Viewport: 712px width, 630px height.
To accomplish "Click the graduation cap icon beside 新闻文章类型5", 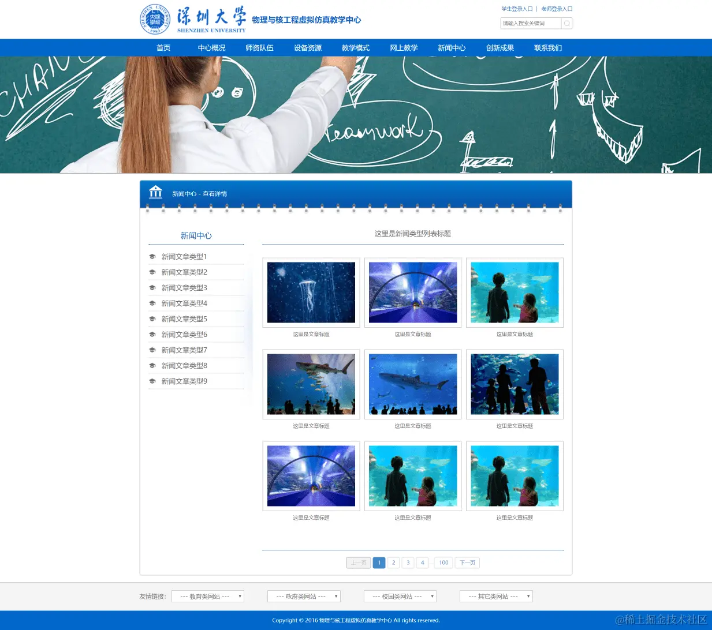I will (x=151, y=318).
